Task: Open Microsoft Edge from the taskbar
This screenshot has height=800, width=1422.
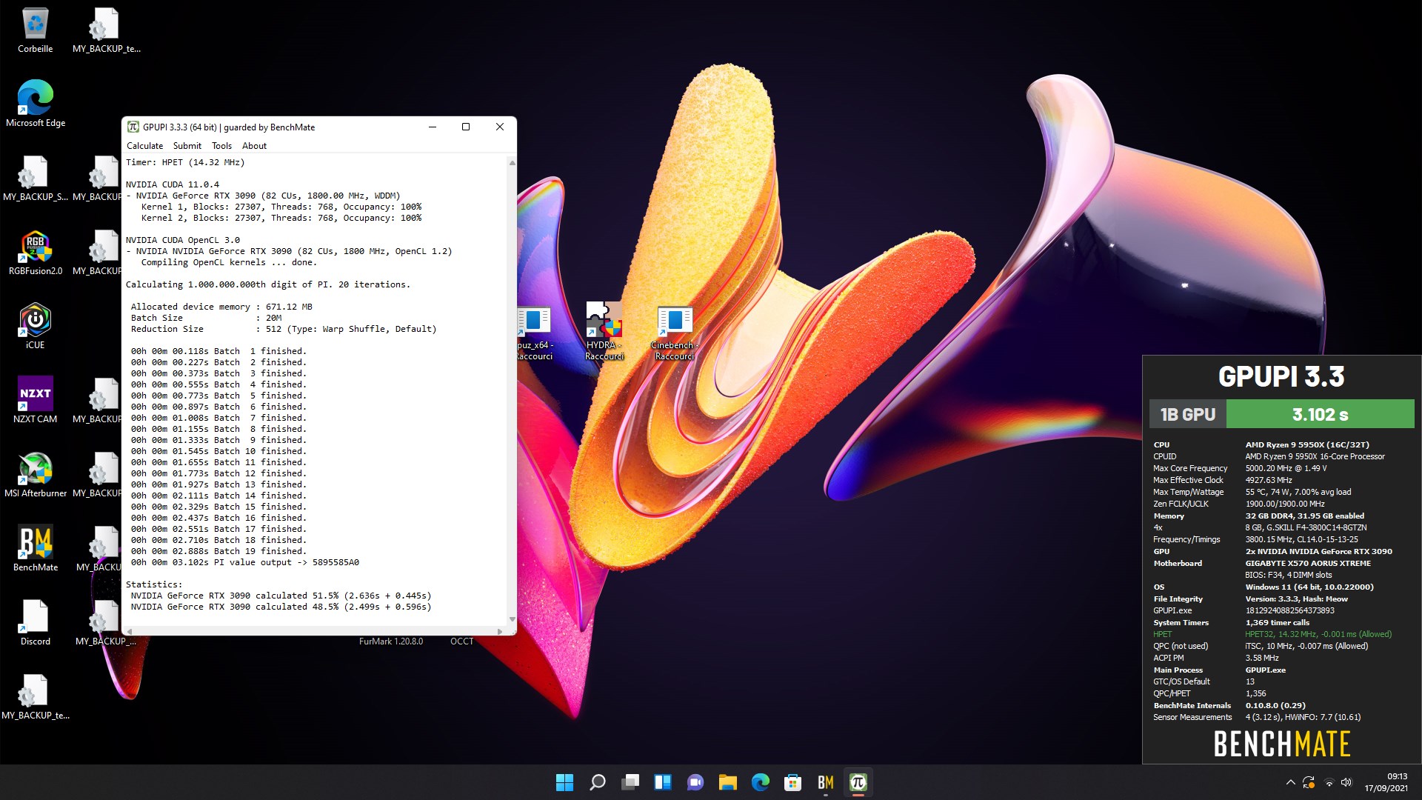Action: (x=761, y=782)
